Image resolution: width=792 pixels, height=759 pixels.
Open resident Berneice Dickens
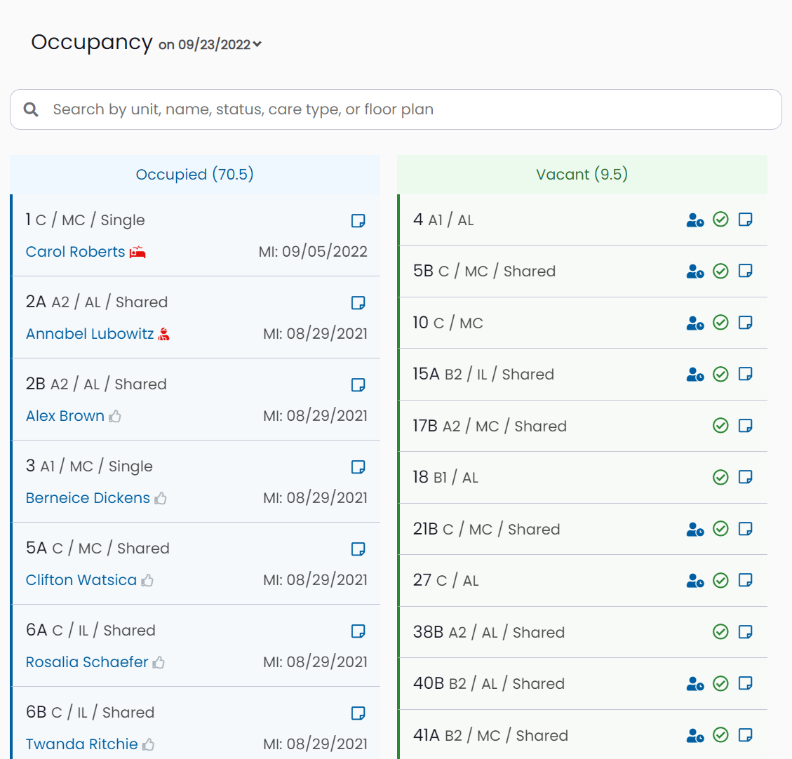pyautogui.click(x=88, y=498)
